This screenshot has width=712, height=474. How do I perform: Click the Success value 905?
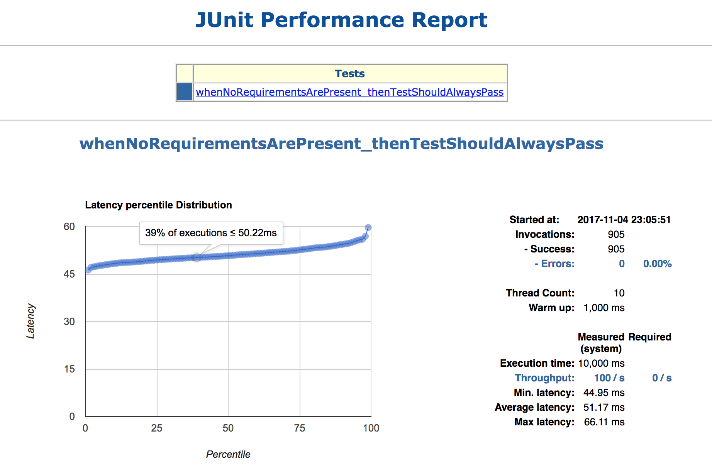[x=616, y=249]
